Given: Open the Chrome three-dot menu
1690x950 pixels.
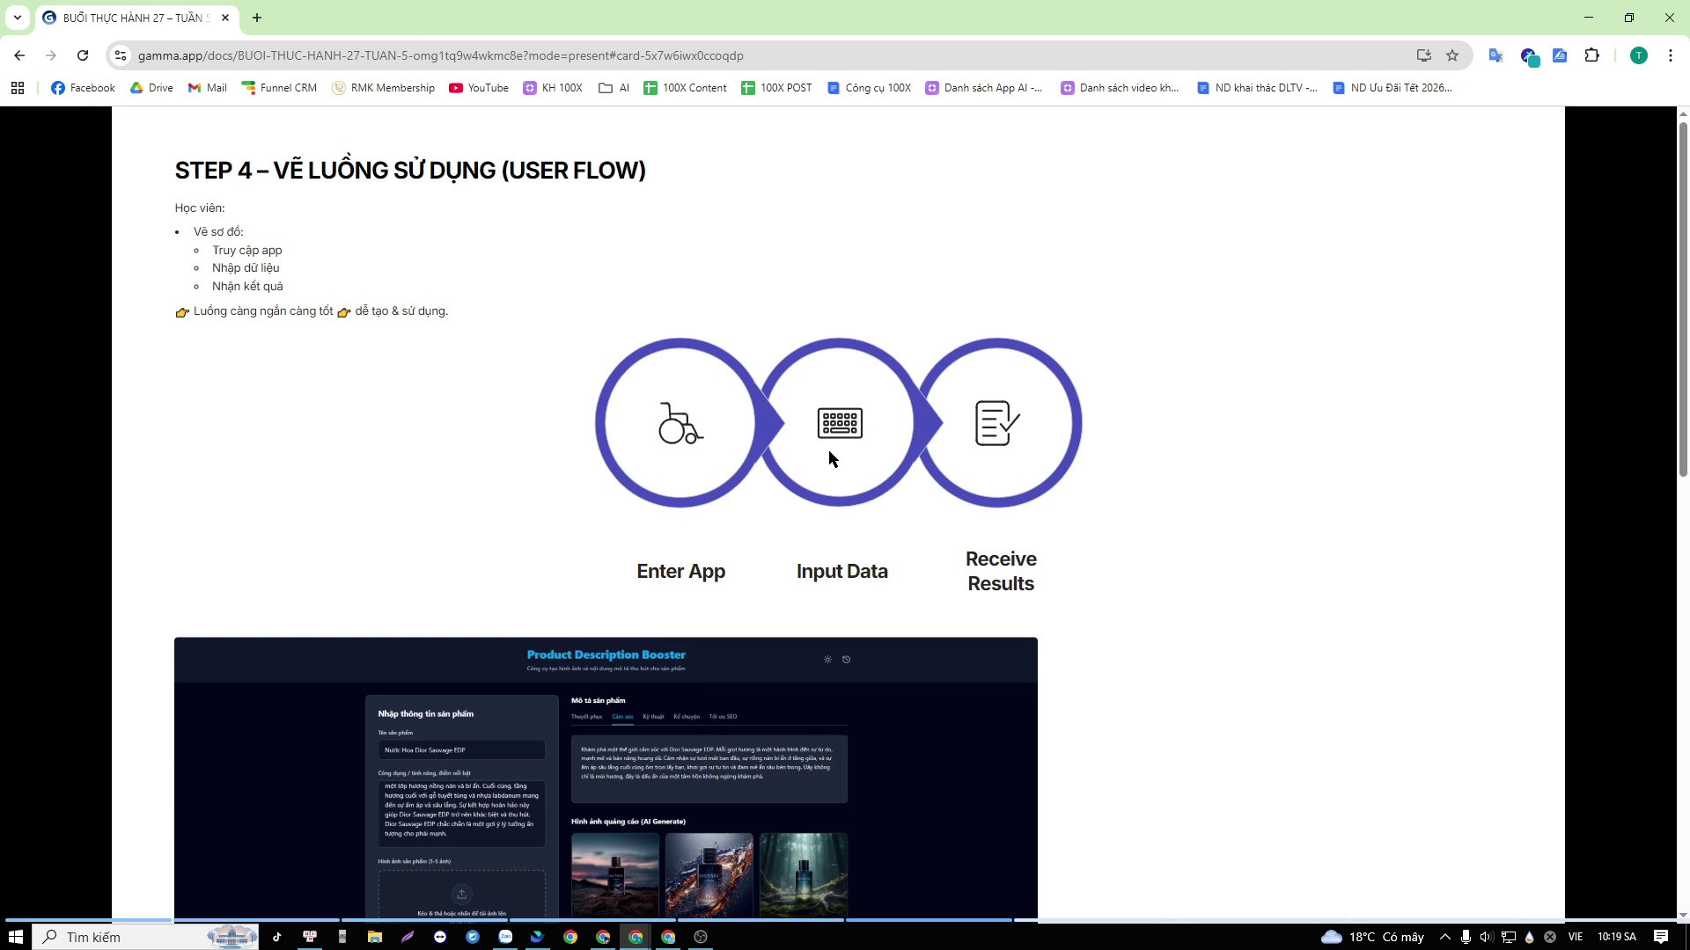Looking at the screenshot, I should (x=1671, y=55).
